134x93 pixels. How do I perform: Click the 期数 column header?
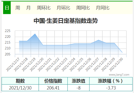pos(20,81)
